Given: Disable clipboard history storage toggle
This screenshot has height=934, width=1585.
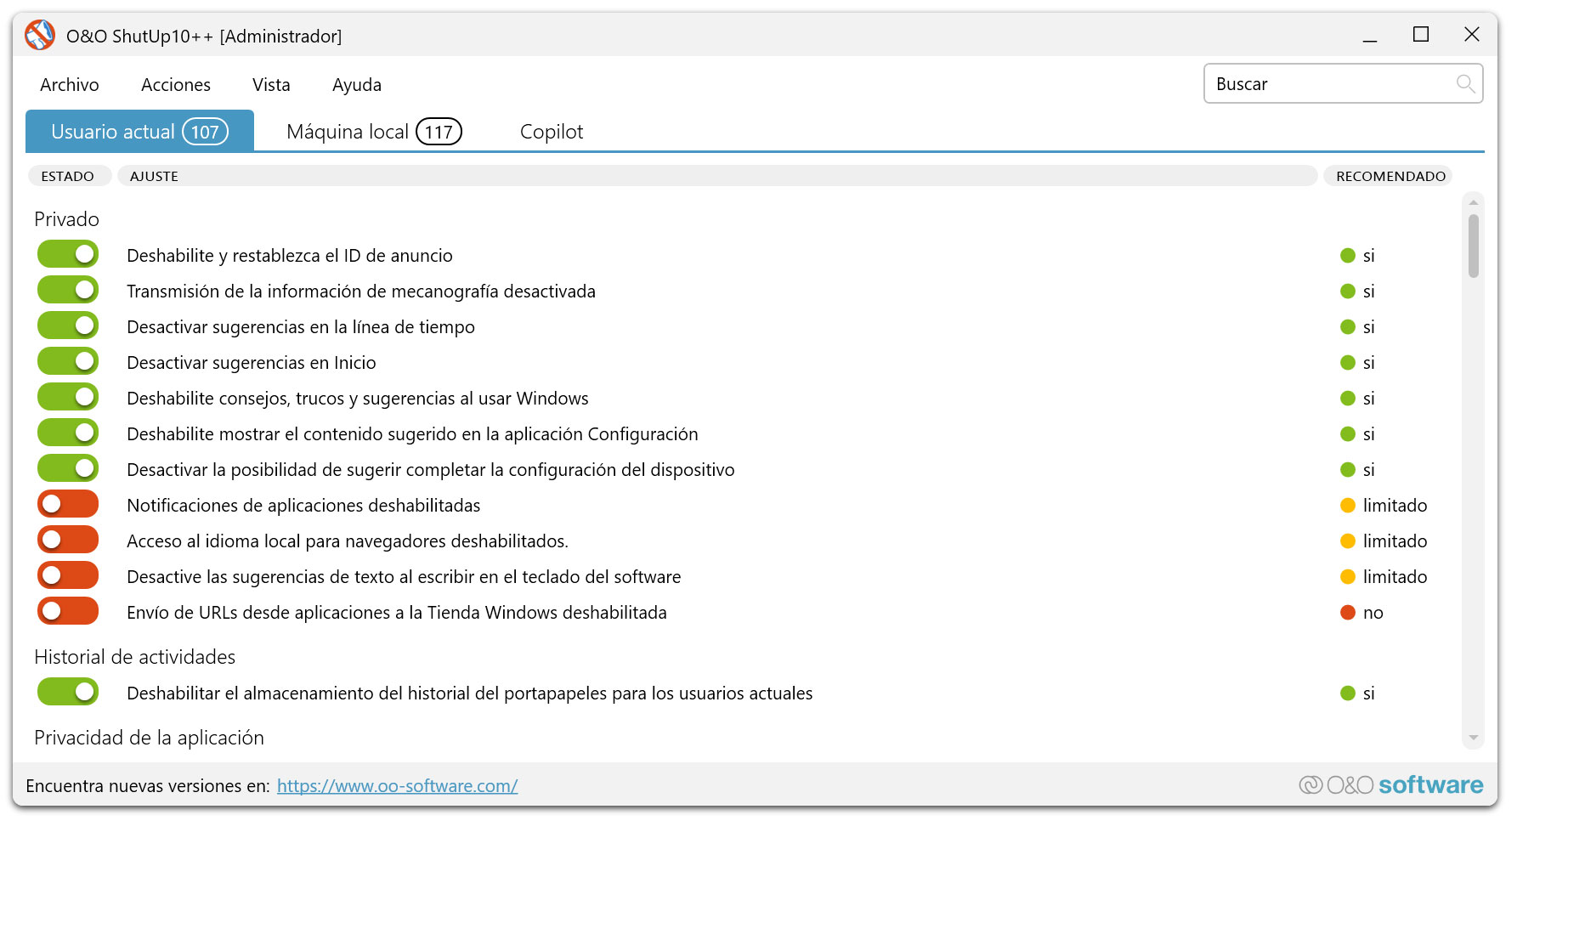Looking at the screenshot, I should (x=67, y=691).
